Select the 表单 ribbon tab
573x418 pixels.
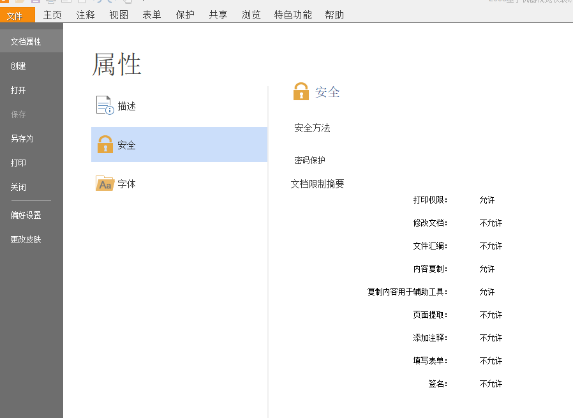tap(152, 15)
